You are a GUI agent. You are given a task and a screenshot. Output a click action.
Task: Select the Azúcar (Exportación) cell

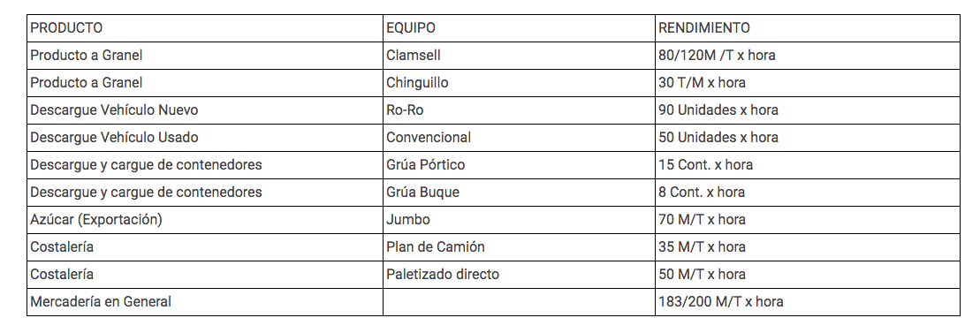tap(205, 220)
